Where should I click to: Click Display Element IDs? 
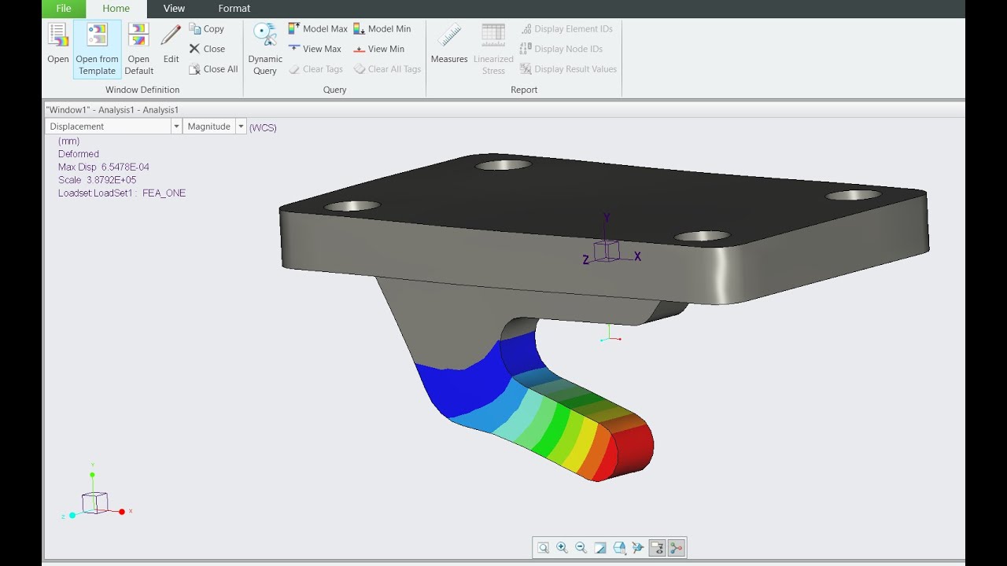click(566, 29)
